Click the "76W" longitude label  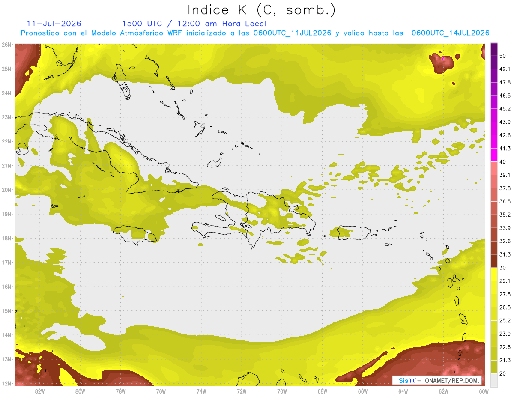click(x=161, y=391)
